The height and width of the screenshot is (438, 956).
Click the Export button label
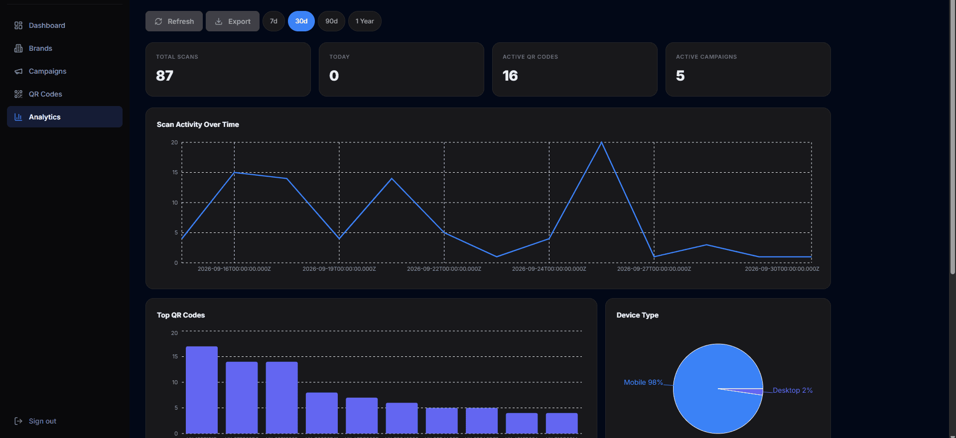[x=239, y=21]
